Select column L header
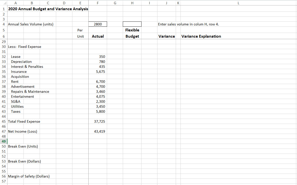297x185 pixels. click(238, 3)
